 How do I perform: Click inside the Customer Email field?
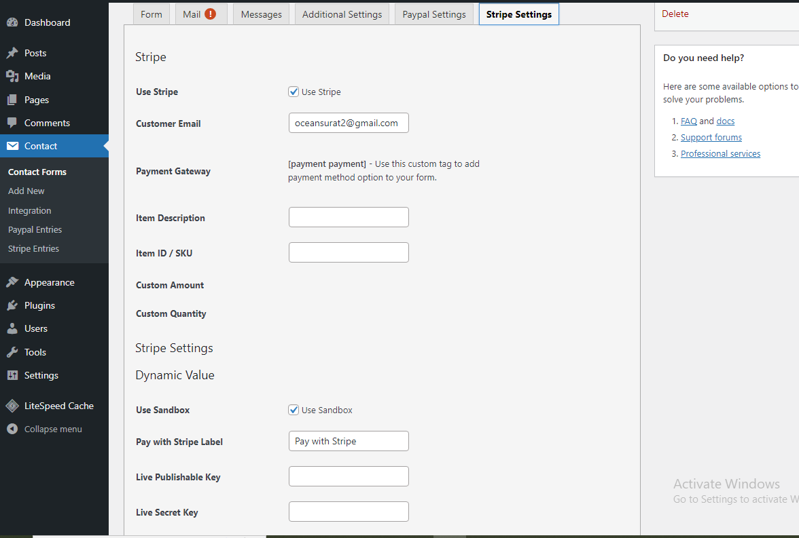[x=349, y=123]
